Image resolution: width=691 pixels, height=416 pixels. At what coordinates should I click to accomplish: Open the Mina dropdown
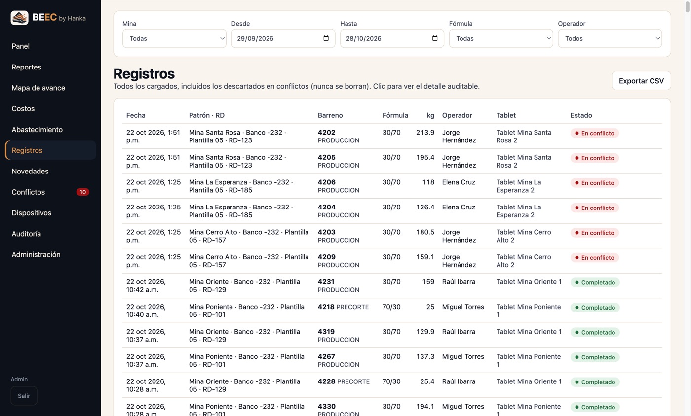point(174,38)
